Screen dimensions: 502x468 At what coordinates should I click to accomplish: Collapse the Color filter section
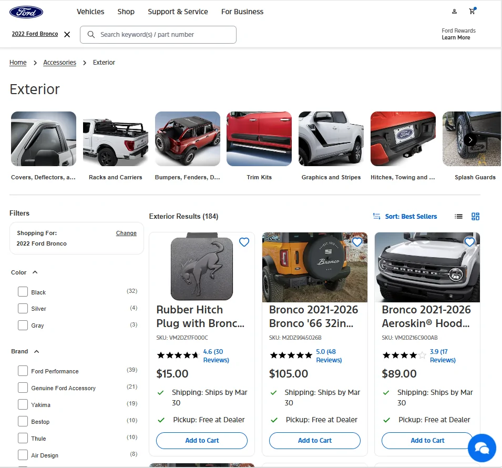tap(35, 272)
